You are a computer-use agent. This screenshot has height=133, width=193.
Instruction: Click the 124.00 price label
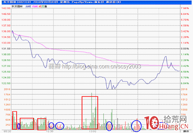[x=6, y=78]
